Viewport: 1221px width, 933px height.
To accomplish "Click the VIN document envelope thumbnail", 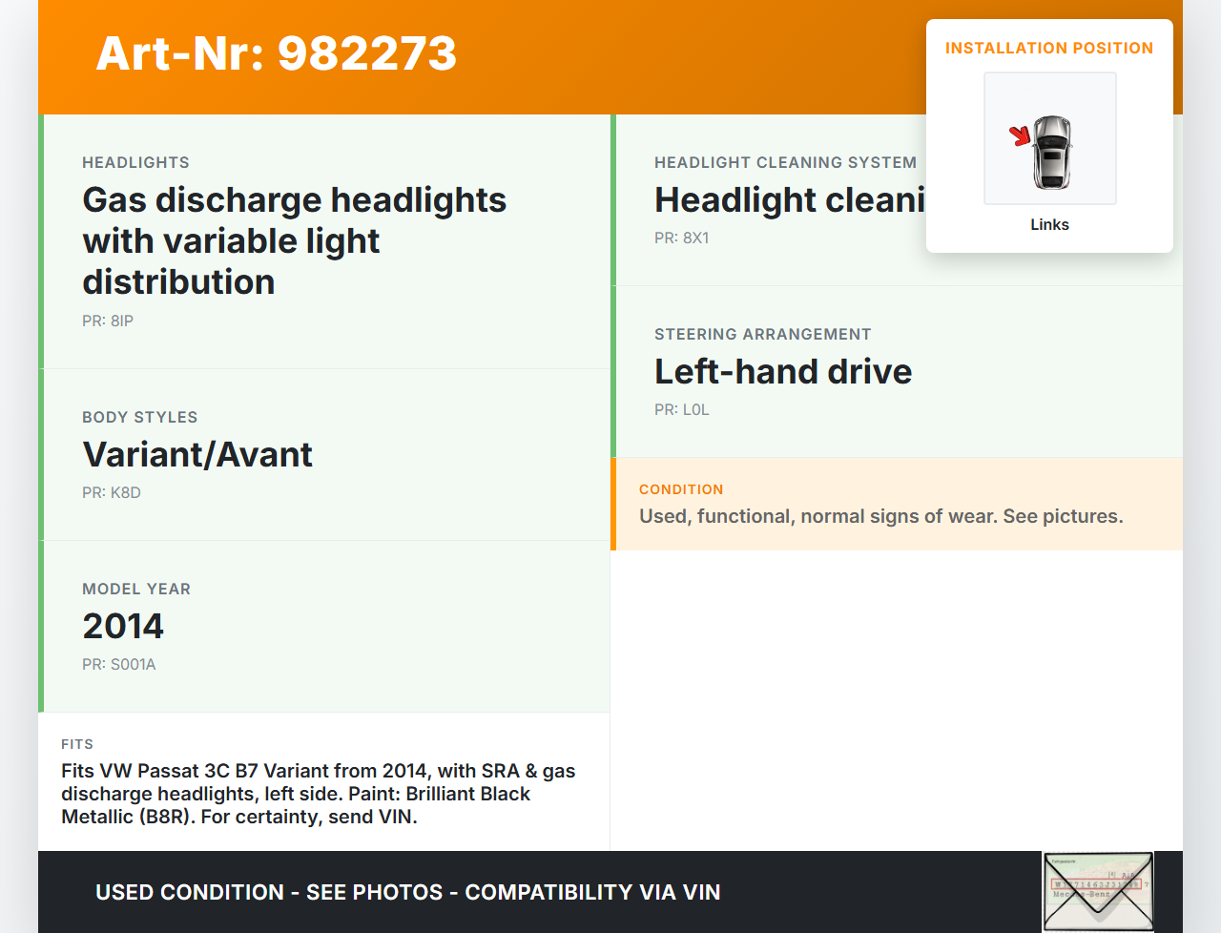I will point(1098,891).
